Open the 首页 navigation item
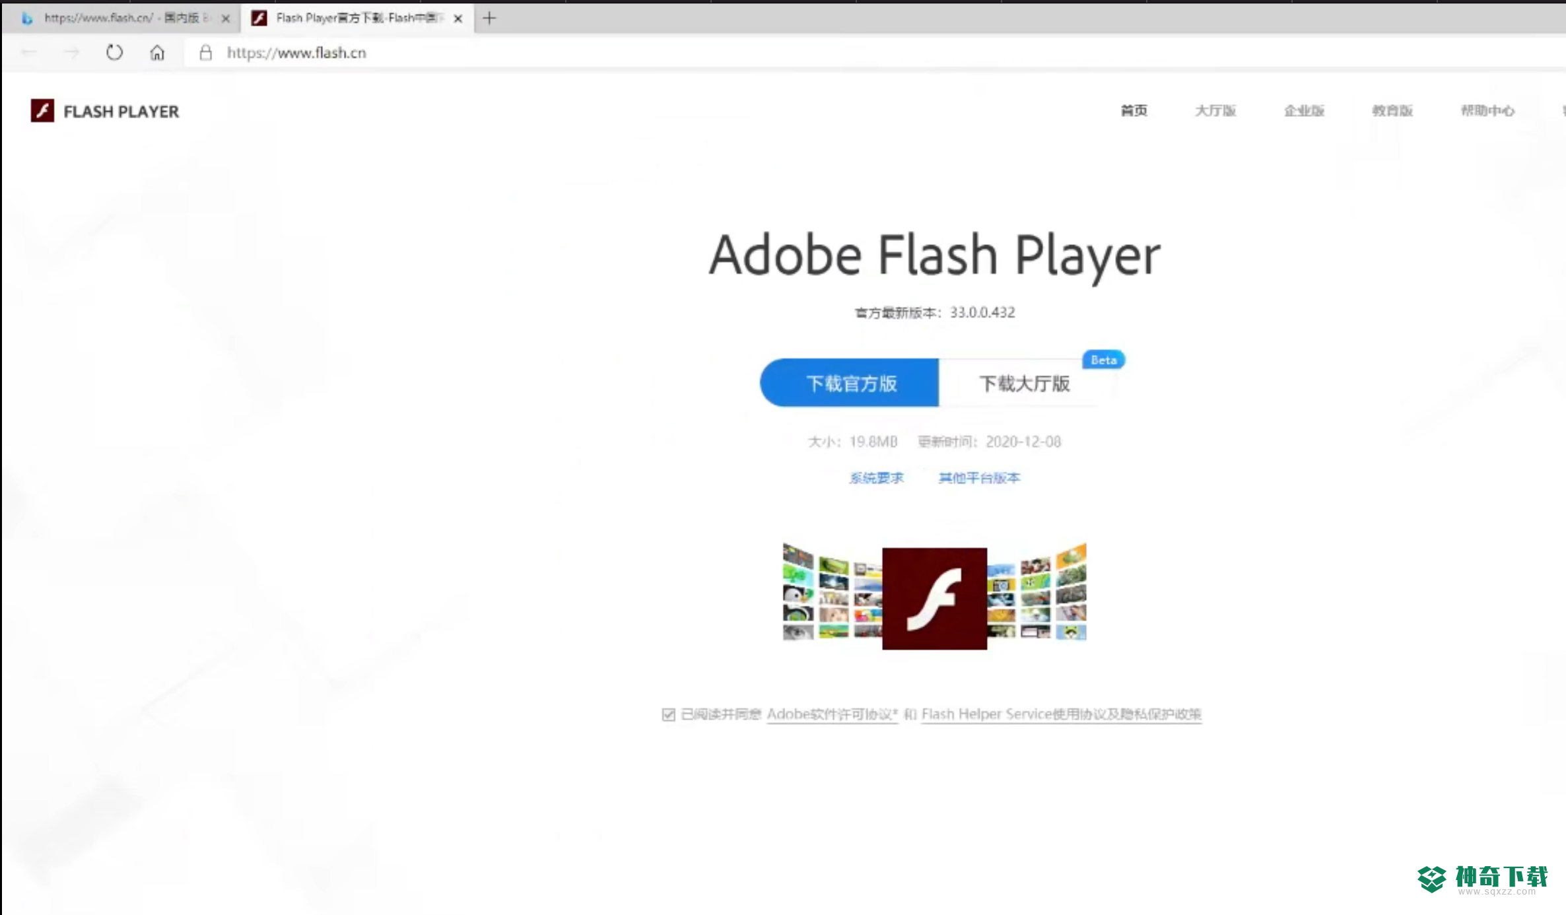The image size is (1566, 915). pos(1134,110)
